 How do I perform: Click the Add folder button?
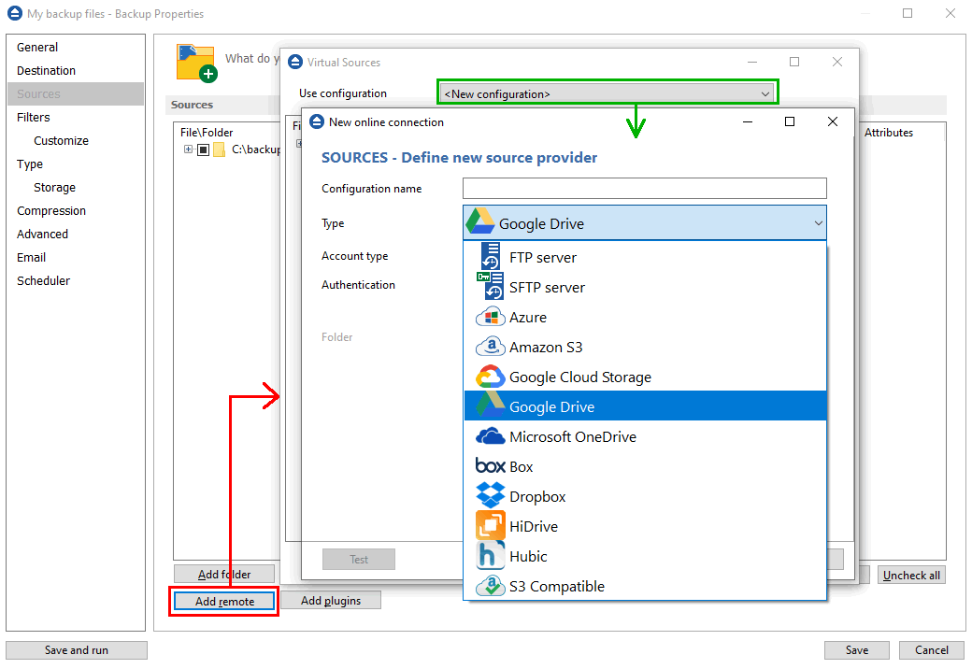tap(224, 575)
